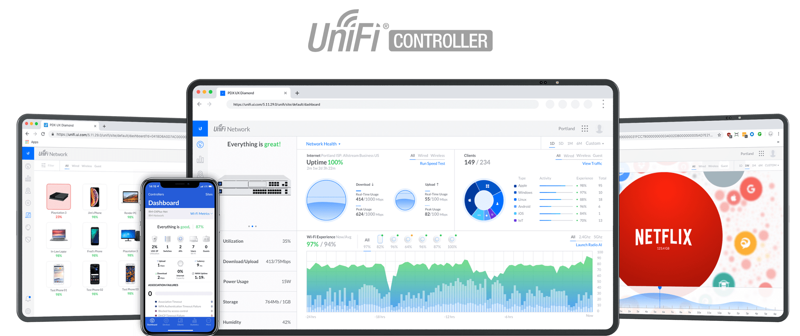Select Test Phone 01 client thumbnail
Image resolution: width=800 pixels, height=336 pixels.
pyautogui.click(x=59, y=274)
